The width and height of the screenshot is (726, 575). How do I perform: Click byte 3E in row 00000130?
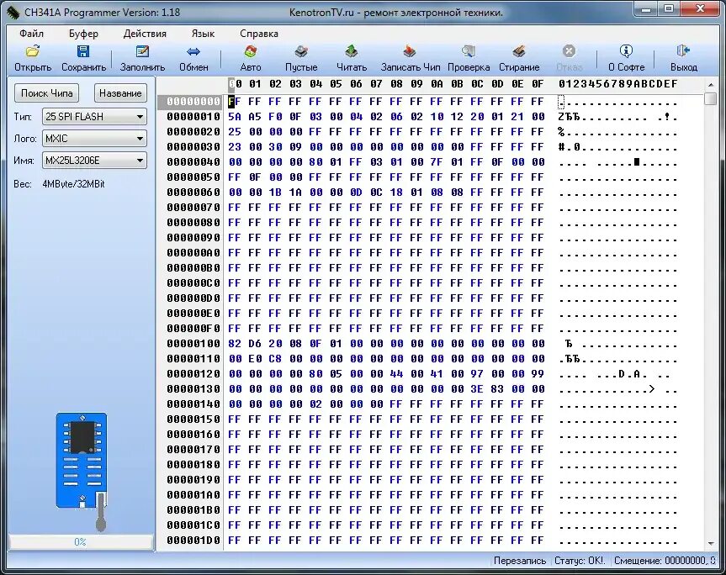(477, 388)
